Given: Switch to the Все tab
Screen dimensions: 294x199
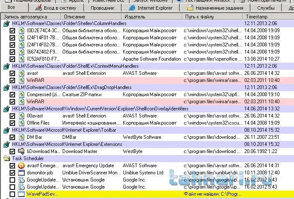Looking at the screenshot, I should click(14, 8).
